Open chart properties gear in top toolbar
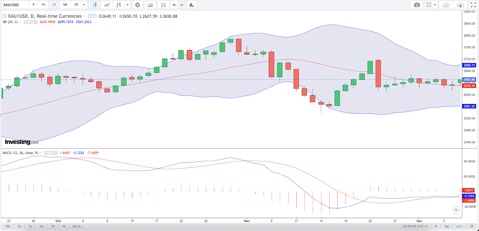Image resolution: width=479 pixels, height=231 pixels. tap(137, 5)
